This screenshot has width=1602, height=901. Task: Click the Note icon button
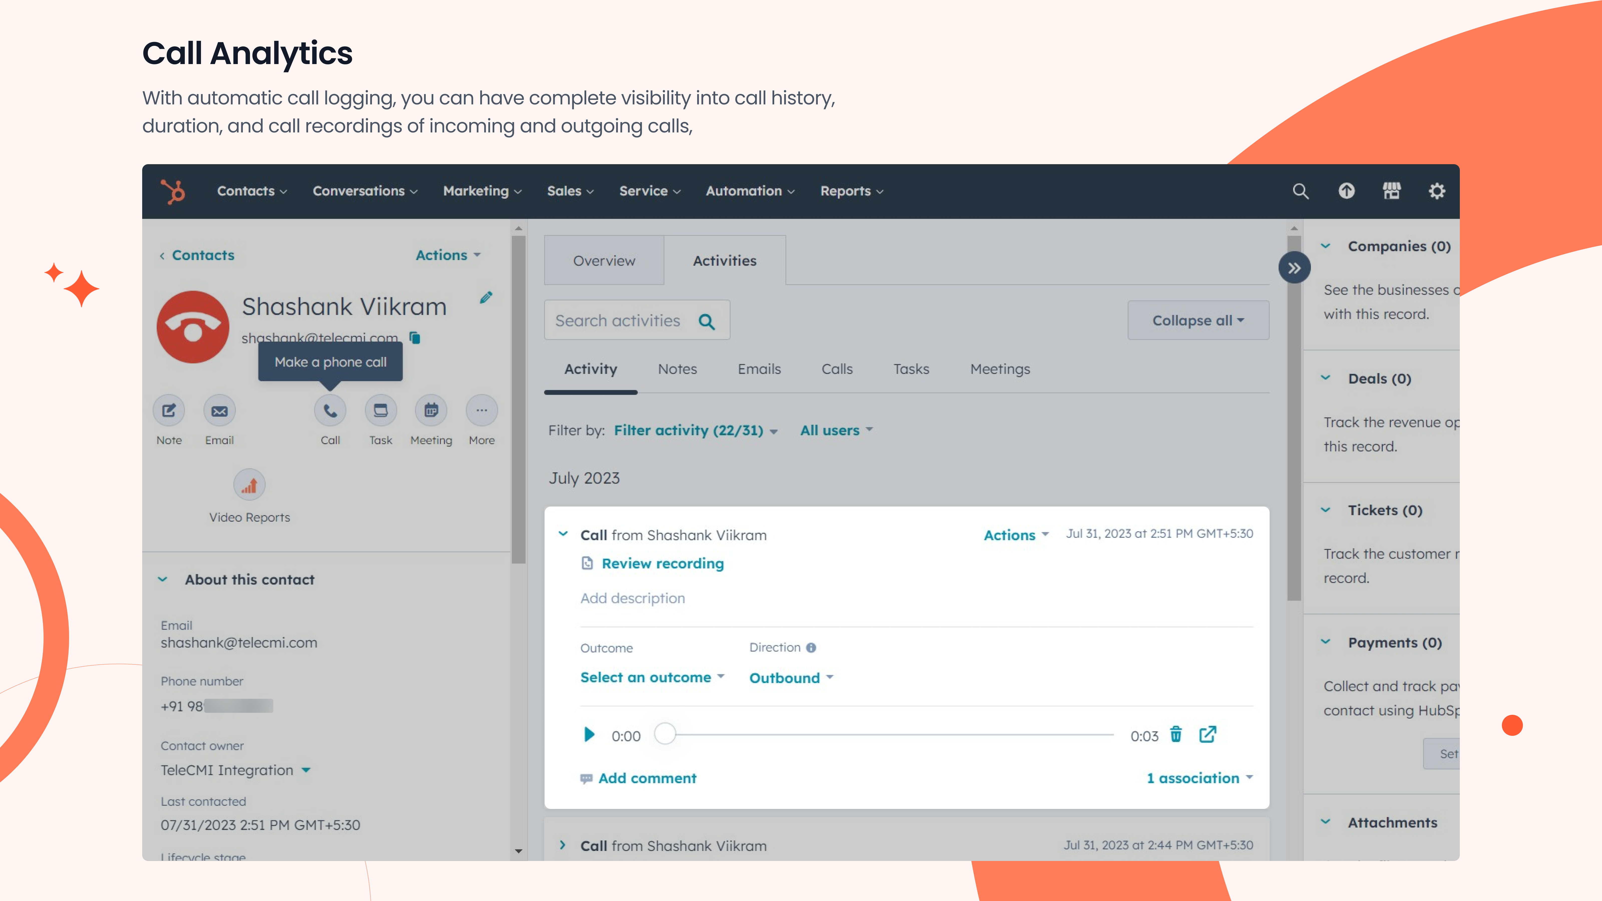169,411
